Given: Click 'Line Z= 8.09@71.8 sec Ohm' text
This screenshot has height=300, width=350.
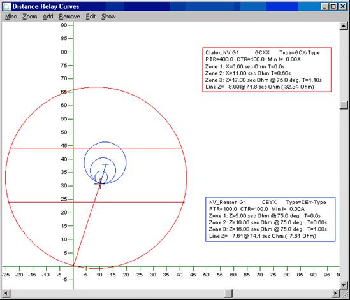Looking at the screenshot, I should pos(260,87).
